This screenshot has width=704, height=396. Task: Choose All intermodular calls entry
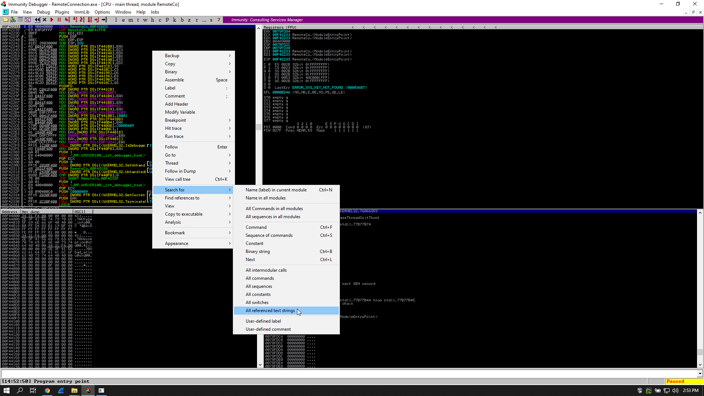(266, 270)
